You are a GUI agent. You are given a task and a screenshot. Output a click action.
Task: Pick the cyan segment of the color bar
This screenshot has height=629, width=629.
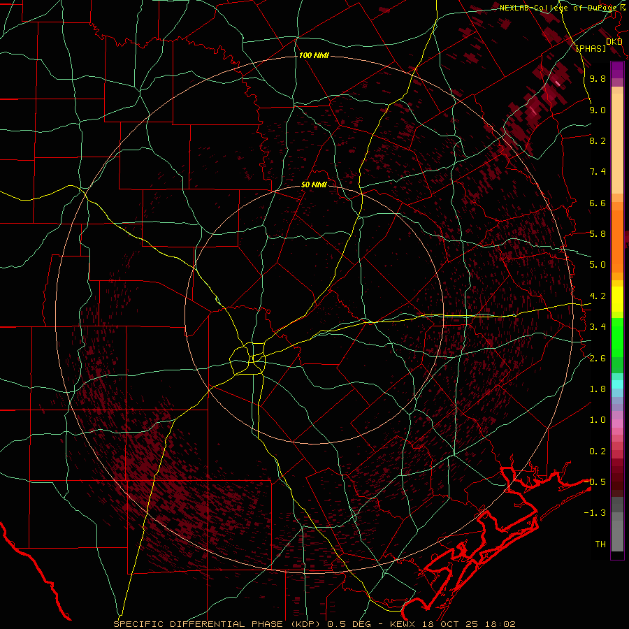coord(617,384)
